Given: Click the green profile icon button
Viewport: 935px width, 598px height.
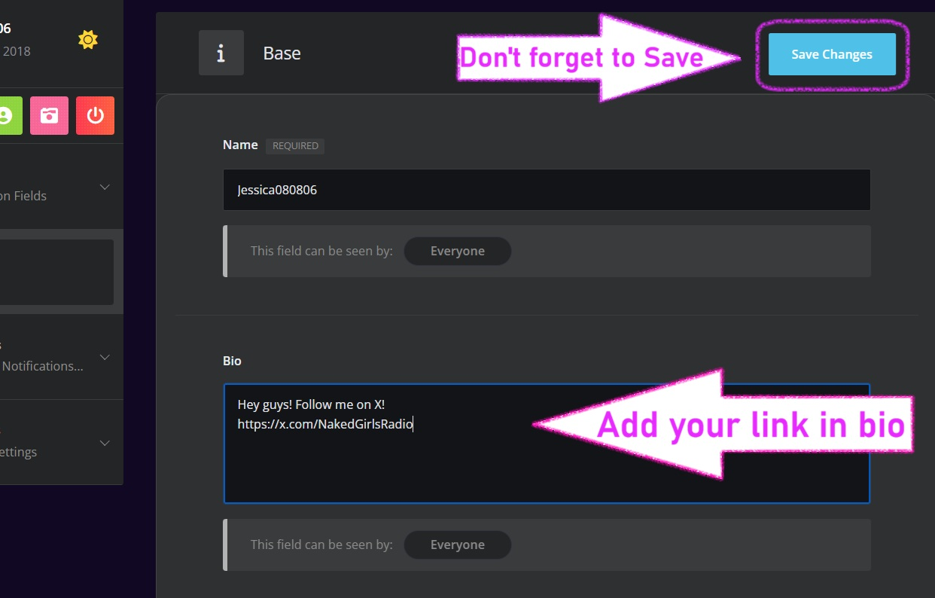Looking at the screenshot, I should [8, 115].
